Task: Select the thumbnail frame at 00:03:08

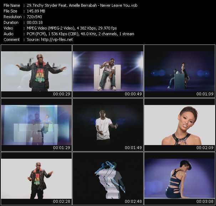Action: point(180,179)
